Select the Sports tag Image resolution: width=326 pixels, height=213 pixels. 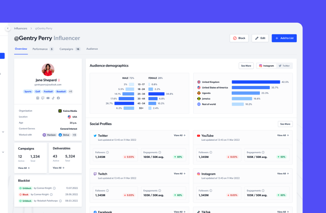click(x=28, y=91)
